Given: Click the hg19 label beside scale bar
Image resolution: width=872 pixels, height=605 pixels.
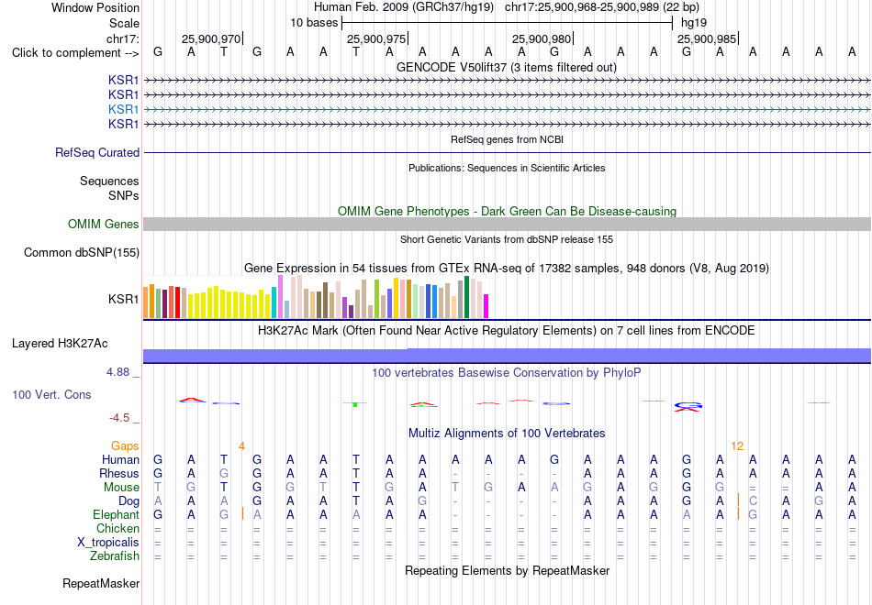Looking at the screenshot, I should point(694,23).
